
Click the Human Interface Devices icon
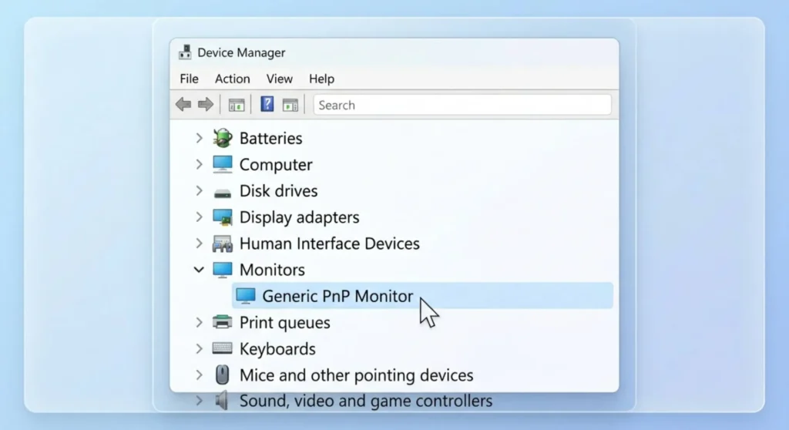pyautogui.click(x=223, y=244)
